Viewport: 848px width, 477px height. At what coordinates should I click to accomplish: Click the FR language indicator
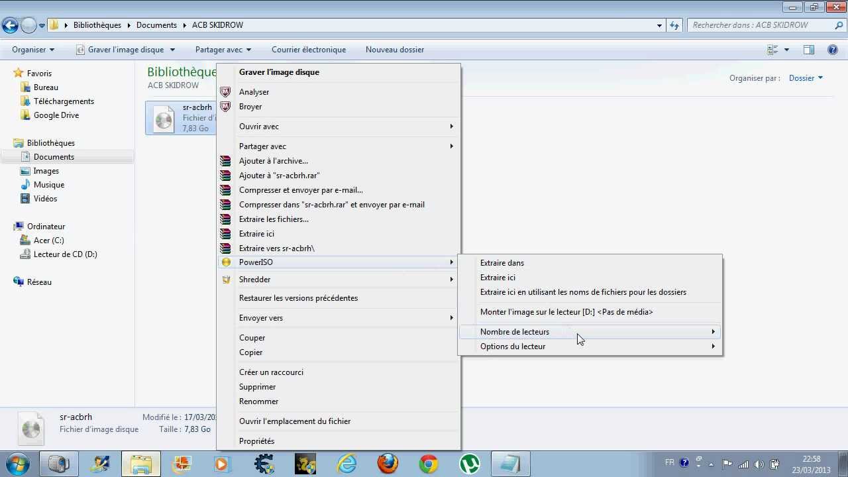[x=670, y=462]
